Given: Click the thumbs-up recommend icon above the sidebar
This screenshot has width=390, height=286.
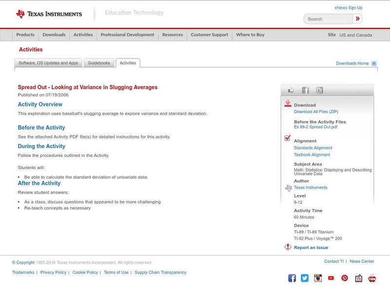Looking at the screenshot, I should pos(291,90).
